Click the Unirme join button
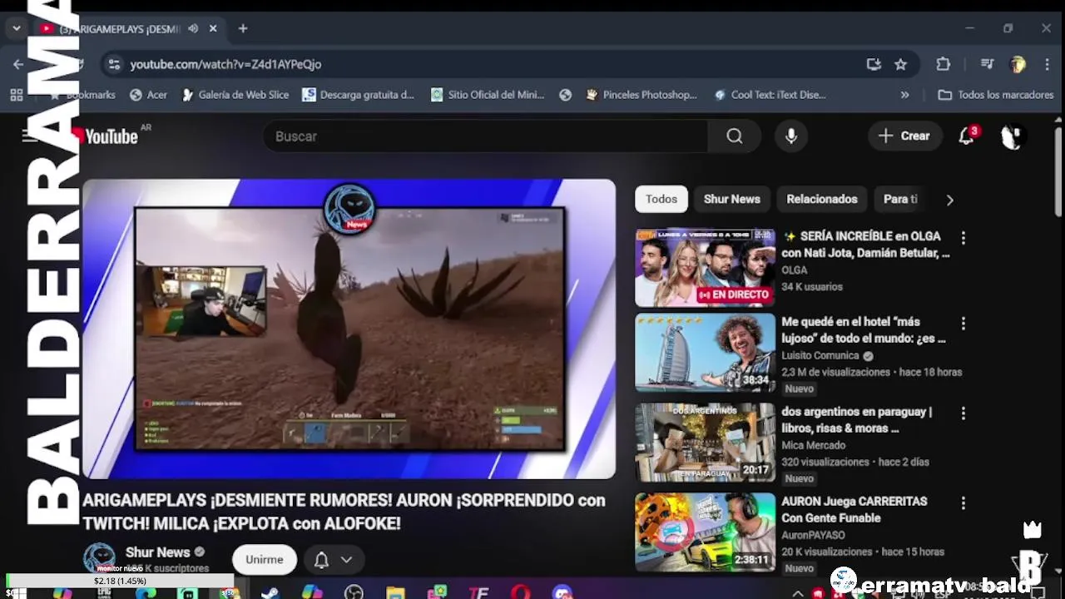 pyautogui.click(x=265, y=560)
